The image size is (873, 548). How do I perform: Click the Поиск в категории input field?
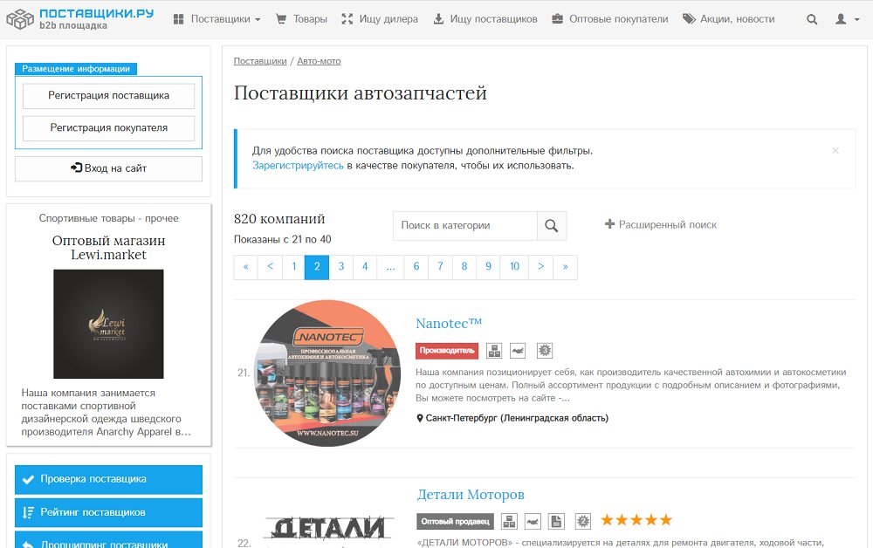point(465,226)
